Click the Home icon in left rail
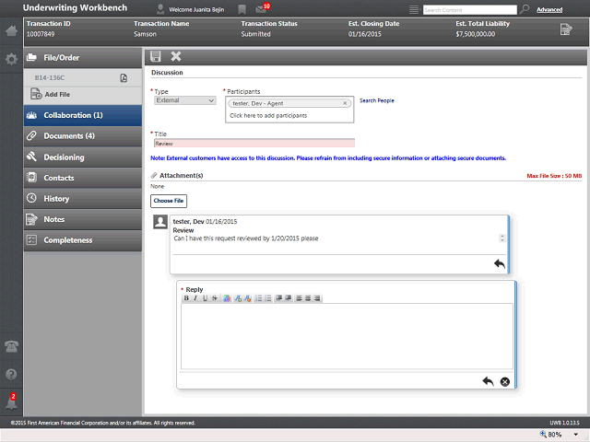 point(11,30)
